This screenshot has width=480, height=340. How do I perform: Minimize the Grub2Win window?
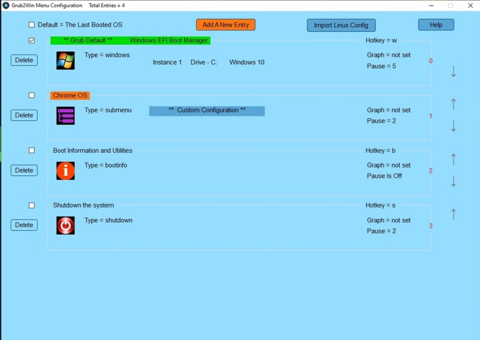(431, 5)
